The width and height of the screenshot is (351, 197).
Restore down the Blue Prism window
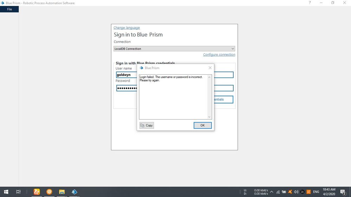[333, 3]
